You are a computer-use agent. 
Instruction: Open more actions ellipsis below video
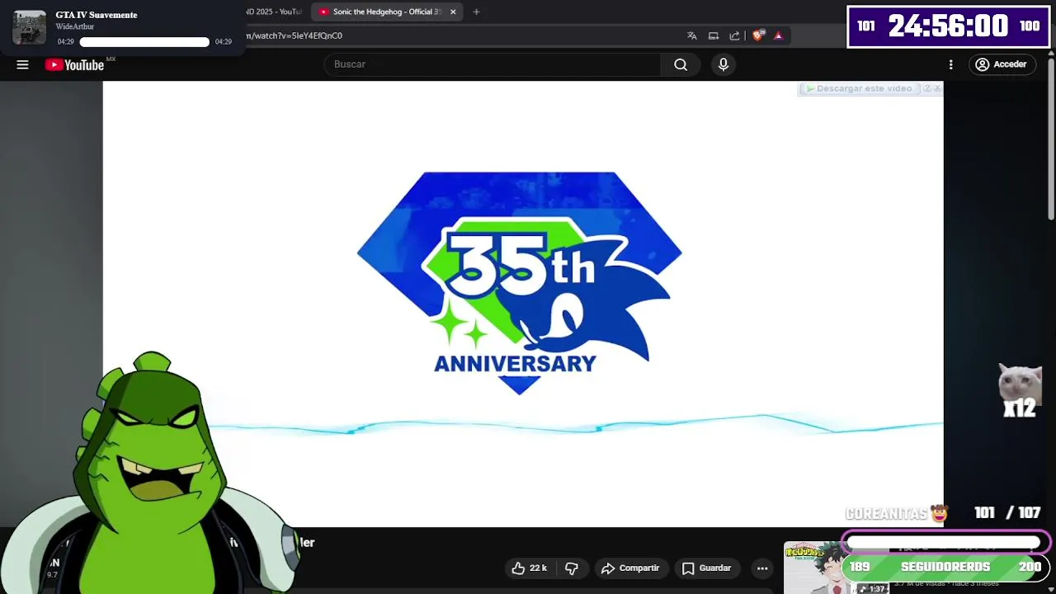coord(762,568)
